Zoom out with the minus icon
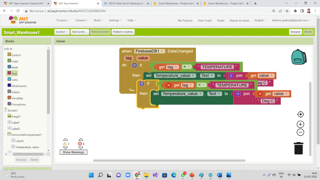Image resolution: width=320 pixels, height=180 pixels. (300, 132)
